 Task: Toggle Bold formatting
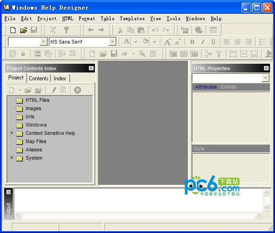click(x=192, y=42)
